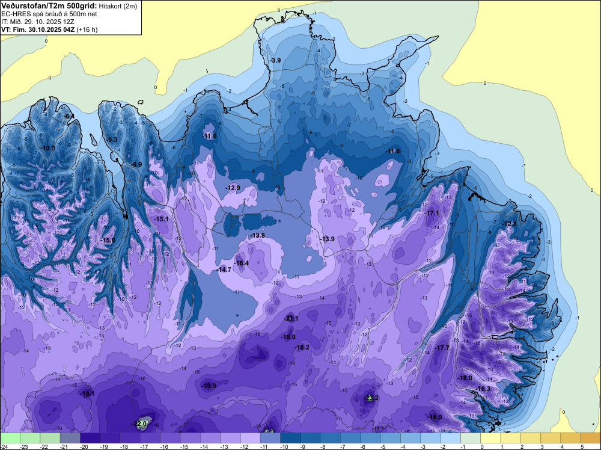Pick the legend swatch between -1 and 0
601x450 pixels.
pyautogui.click(x=471, y=438)
